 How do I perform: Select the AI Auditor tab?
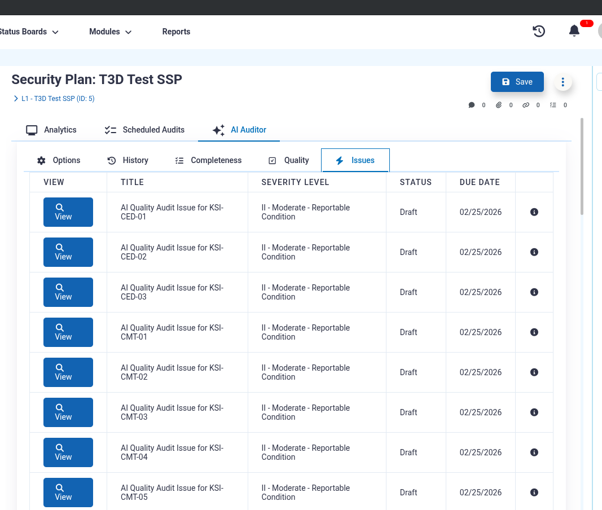coord(239,130)
